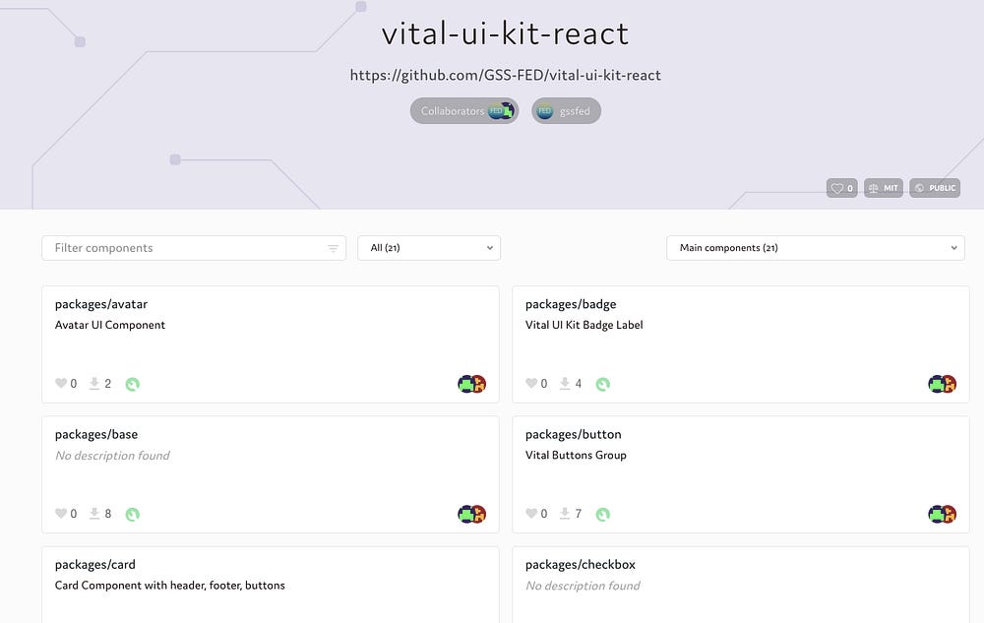
Task: Click green status icon on packages/base card
Action: coord(133,515)
